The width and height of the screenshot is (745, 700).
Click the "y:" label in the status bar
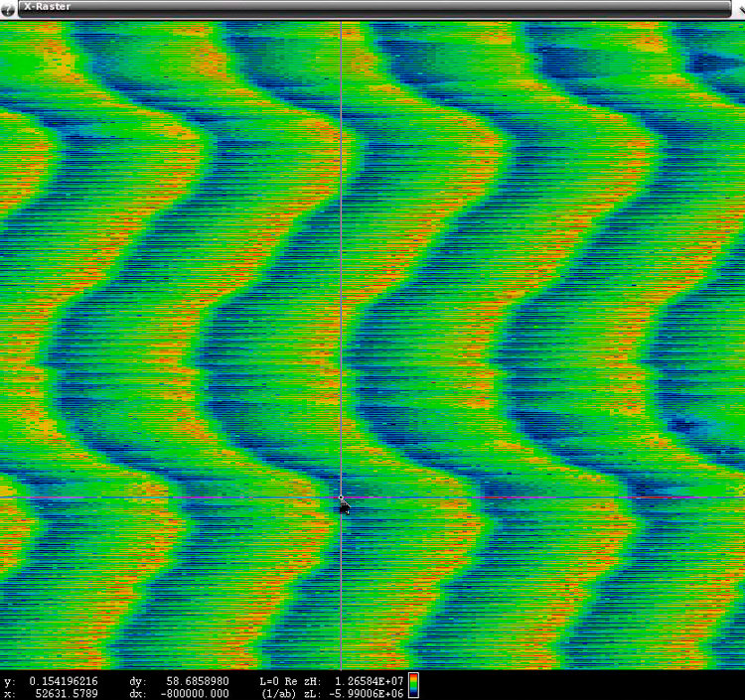(10, 681)
